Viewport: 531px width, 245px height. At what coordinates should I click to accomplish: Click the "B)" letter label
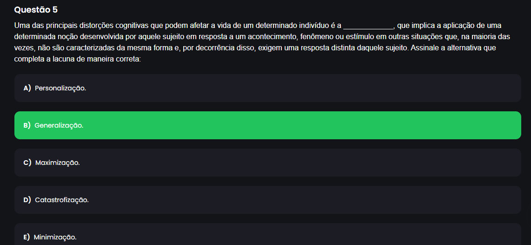pyautogui.click(x=27, y=125)
